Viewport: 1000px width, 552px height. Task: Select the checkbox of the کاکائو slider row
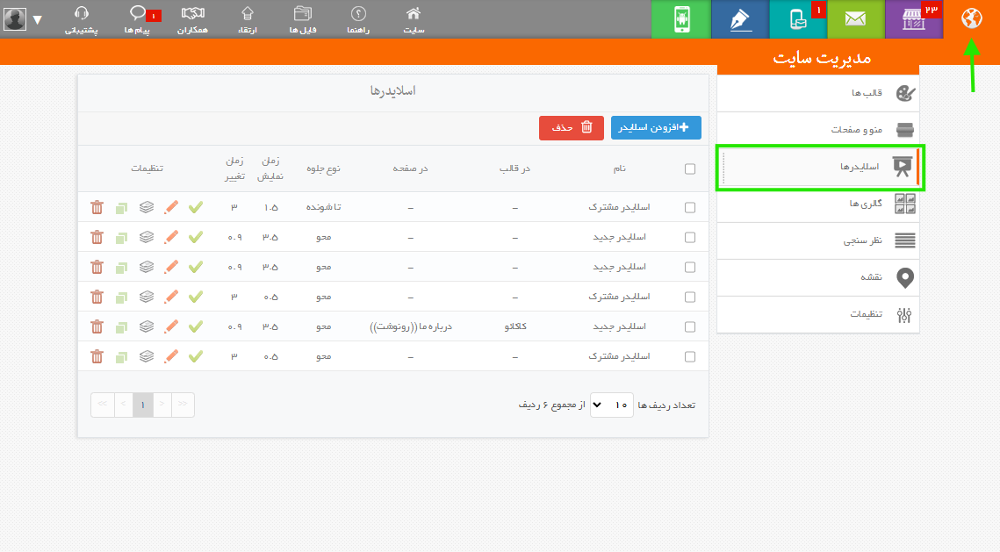690,326
